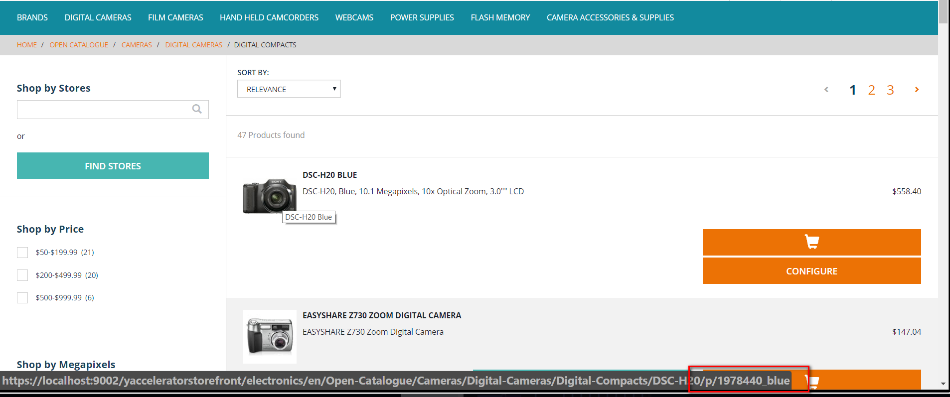This screenshot has height=397, width=950.
Task: Click the DSC-H20 description with 10.1 Megapixels
Action: (x=413, y=191)
